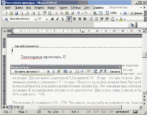Screen dimensions: 147x115
Task: Insert the date field in header
Action: click(x=65, y=72)
